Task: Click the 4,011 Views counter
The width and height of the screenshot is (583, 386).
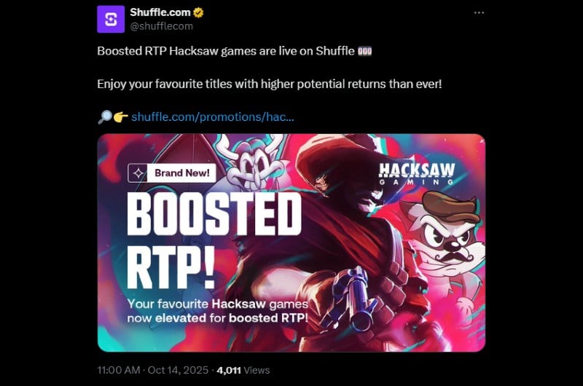Action: coord(243,371)
